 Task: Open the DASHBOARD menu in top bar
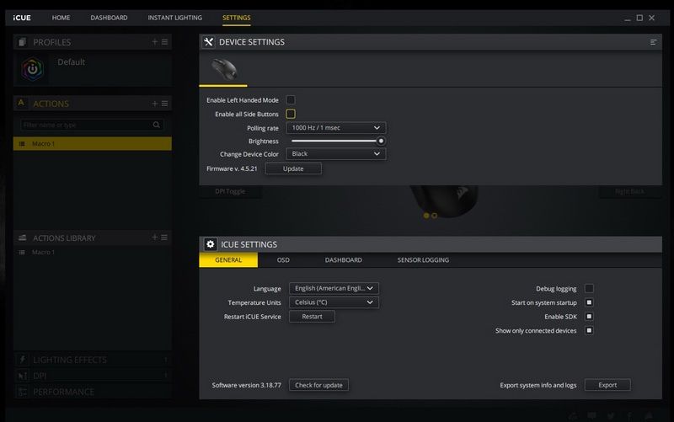109,18
